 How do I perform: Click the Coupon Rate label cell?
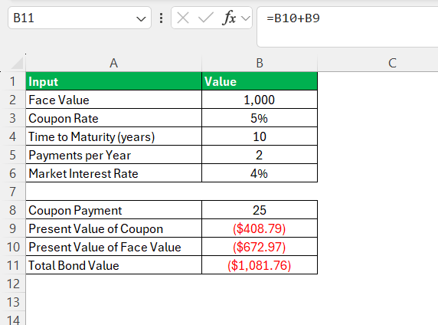(113, 118)
